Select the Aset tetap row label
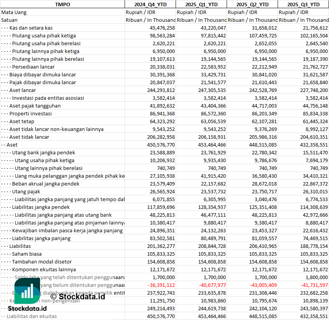329x320 pixels. [x=22, y=122]
